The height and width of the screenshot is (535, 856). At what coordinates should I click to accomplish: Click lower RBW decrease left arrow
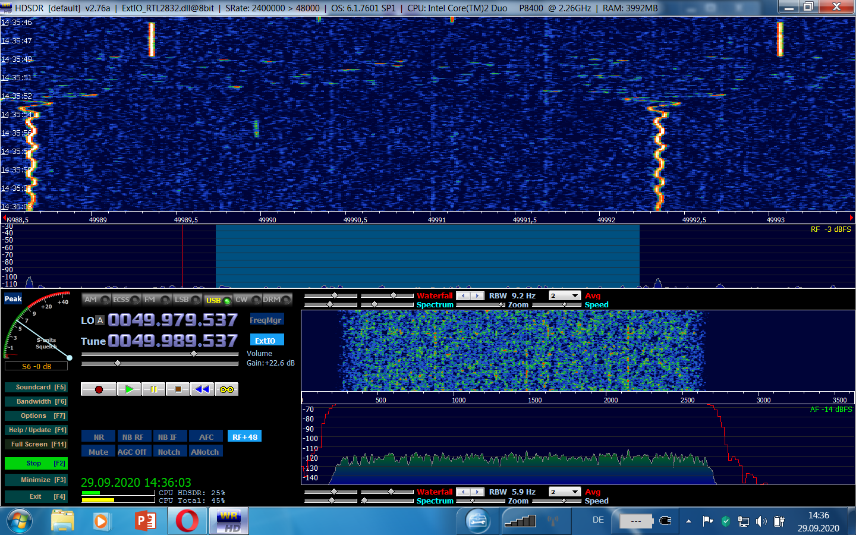point(463,492)
